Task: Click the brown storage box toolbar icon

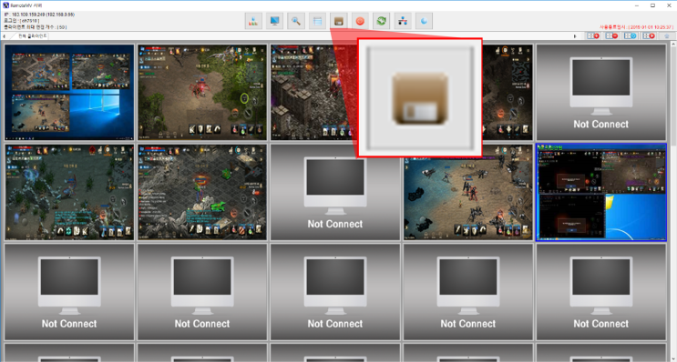Action: (x=339, y=21)
